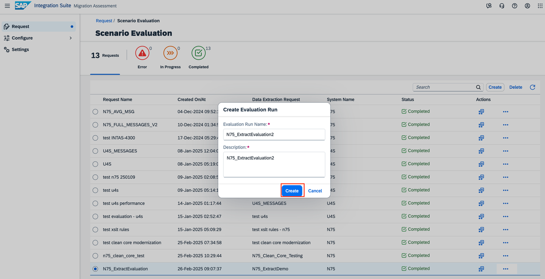Image resolution: width=545 pixels, height=279 pixels.
Task: Click the table Search field
Action: click(x=448, y=87)
